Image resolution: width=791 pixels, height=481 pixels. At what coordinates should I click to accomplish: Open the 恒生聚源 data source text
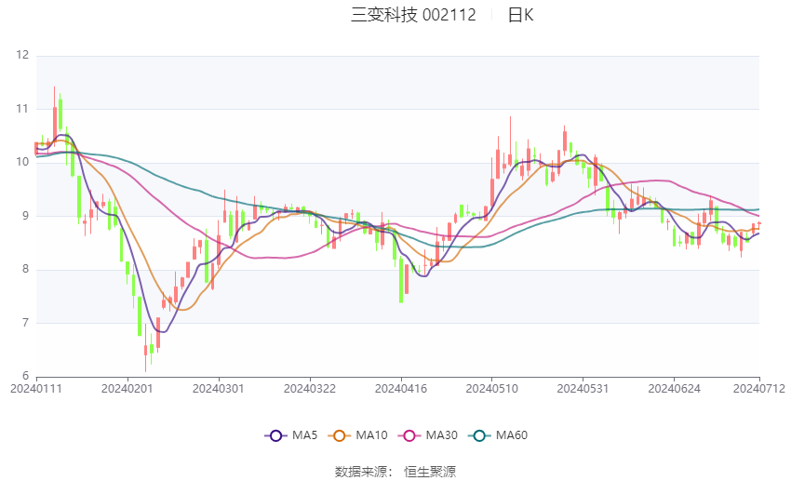click(x=430, y=472)
